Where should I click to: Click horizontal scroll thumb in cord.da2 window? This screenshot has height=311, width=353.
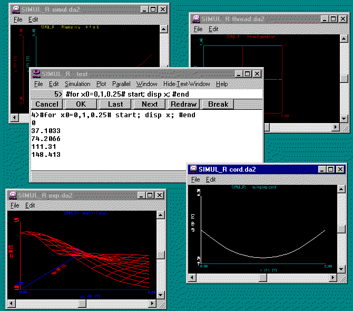pos(263,277)
